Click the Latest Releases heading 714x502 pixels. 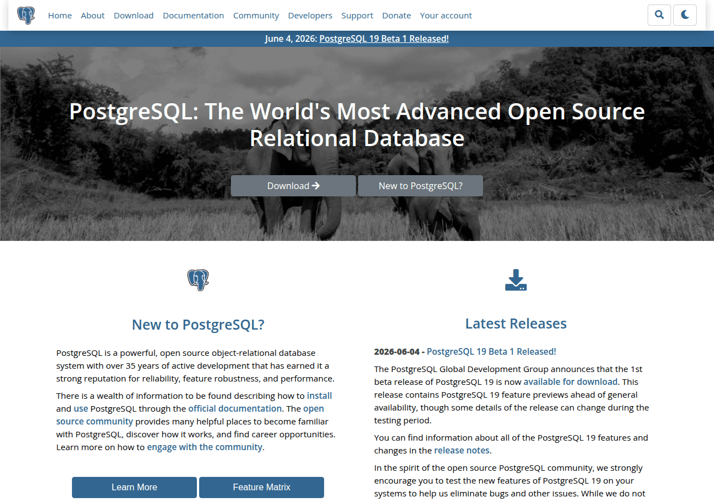coord(516,324)
